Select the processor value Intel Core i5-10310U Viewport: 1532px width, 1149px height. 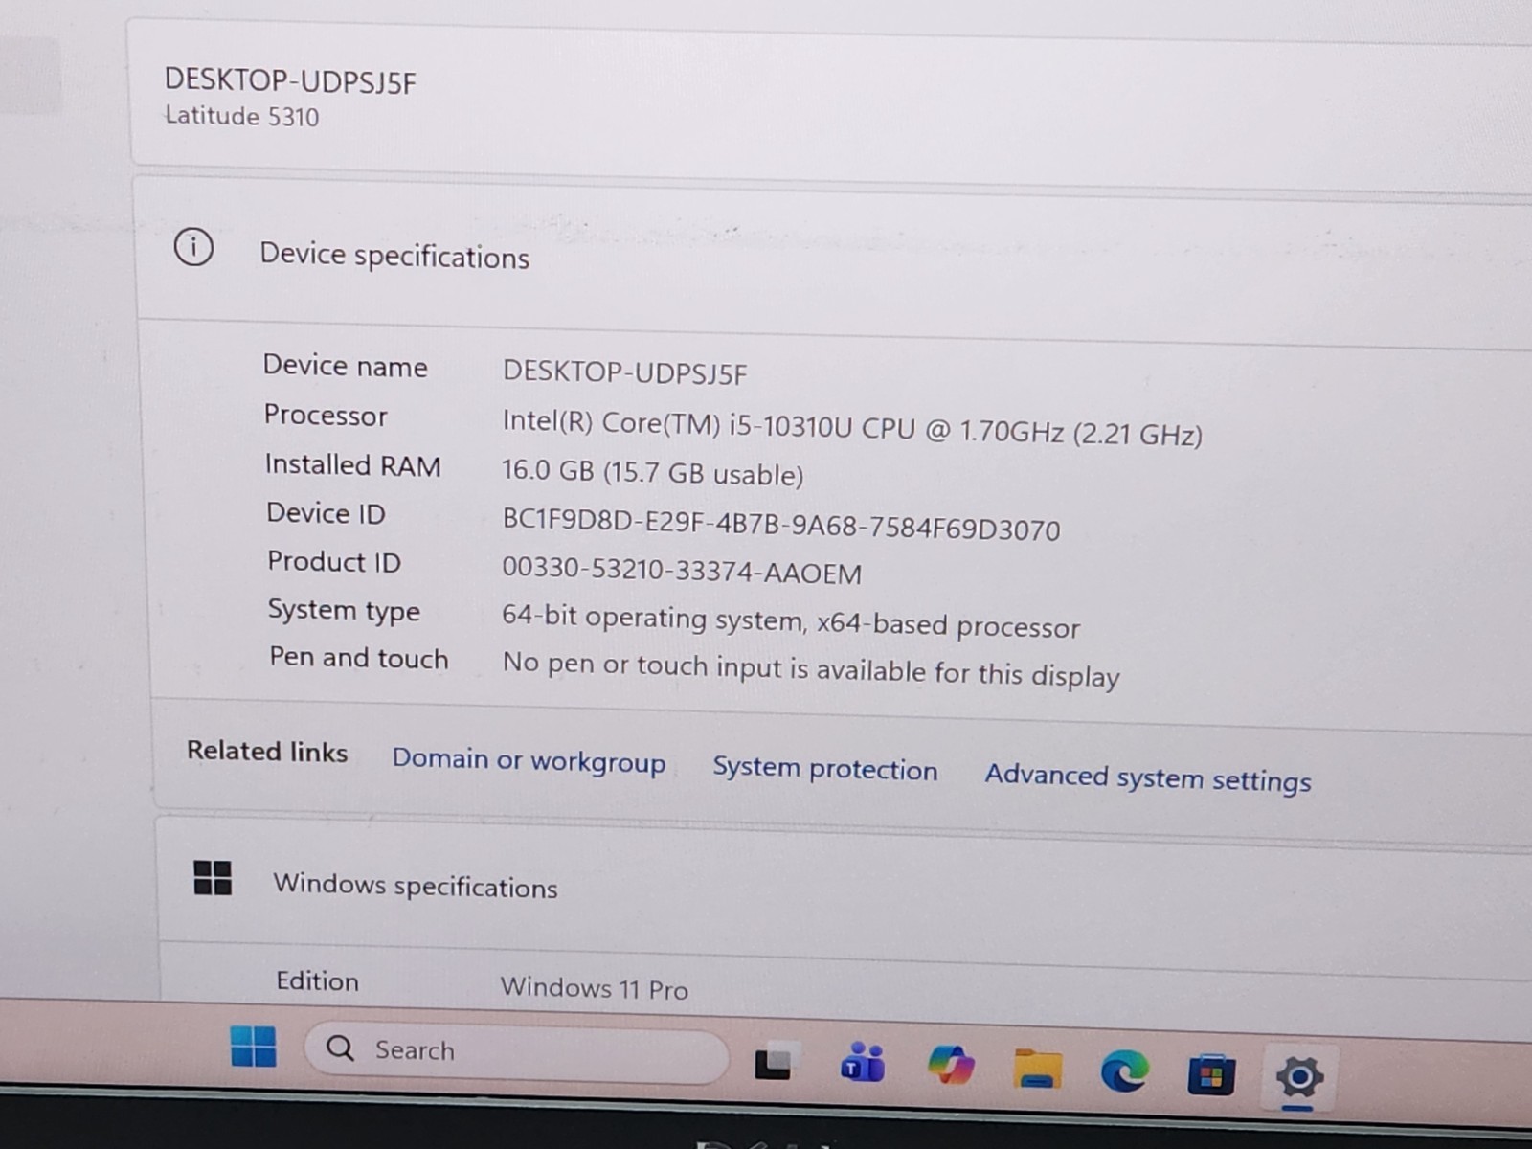852,428
